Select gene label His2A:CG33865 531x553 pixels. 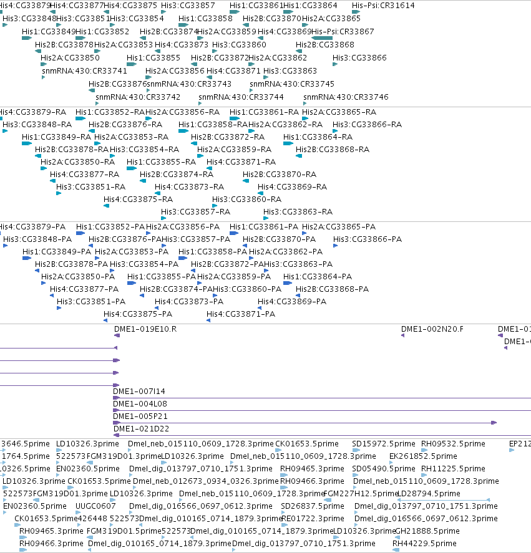tap(331, 19)
